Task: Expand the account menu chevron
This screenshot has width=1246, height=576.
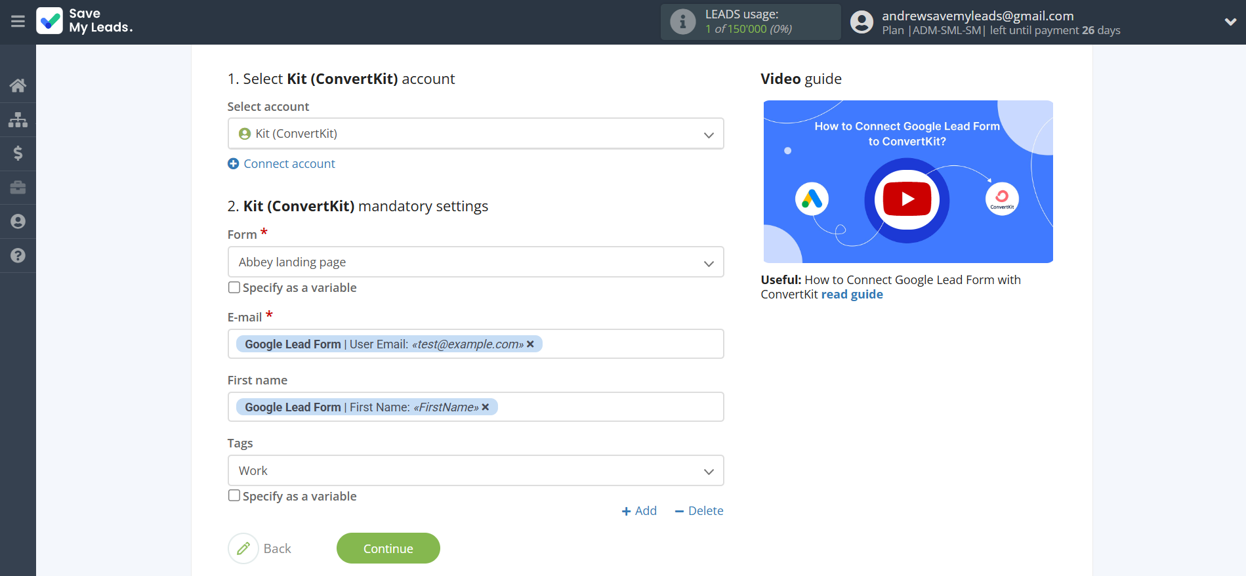Action: pos(1230,22)
